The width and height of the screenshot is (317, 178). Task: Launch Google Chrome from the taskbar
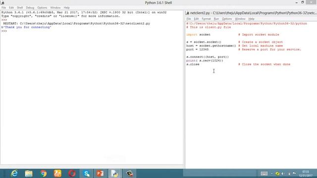coord(43,174)
